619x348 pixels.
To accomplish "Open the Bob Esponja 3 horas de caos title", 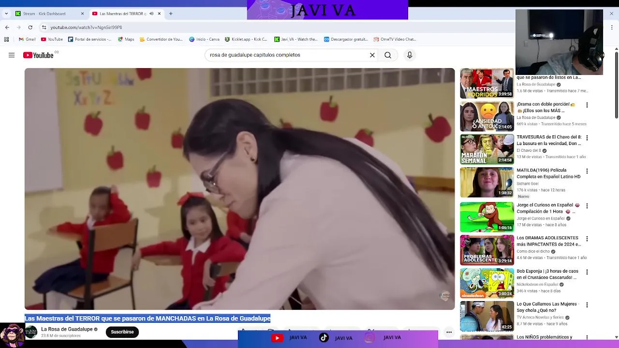I will click(x=547, y=275).
